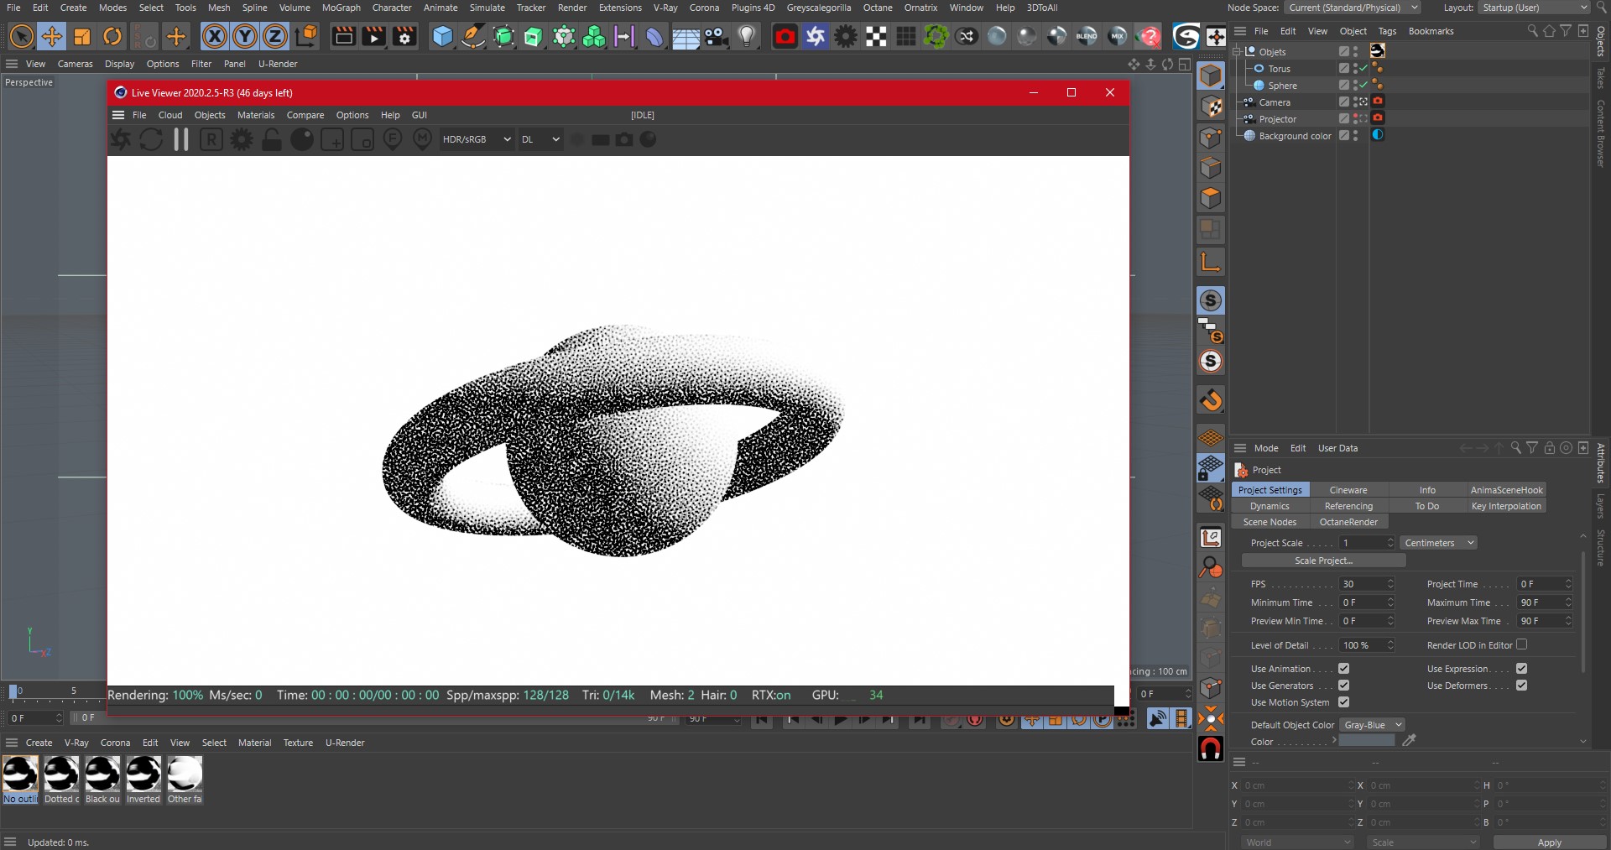The image size is (1611, 850).
Task: Toggle the magnet snap icon
Action: point(1210,748)
